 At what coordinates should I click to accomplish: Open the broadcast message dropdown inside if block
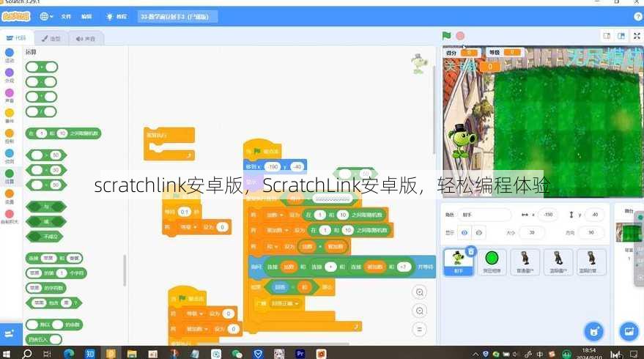pyautogui.click(x=284, y=303)
